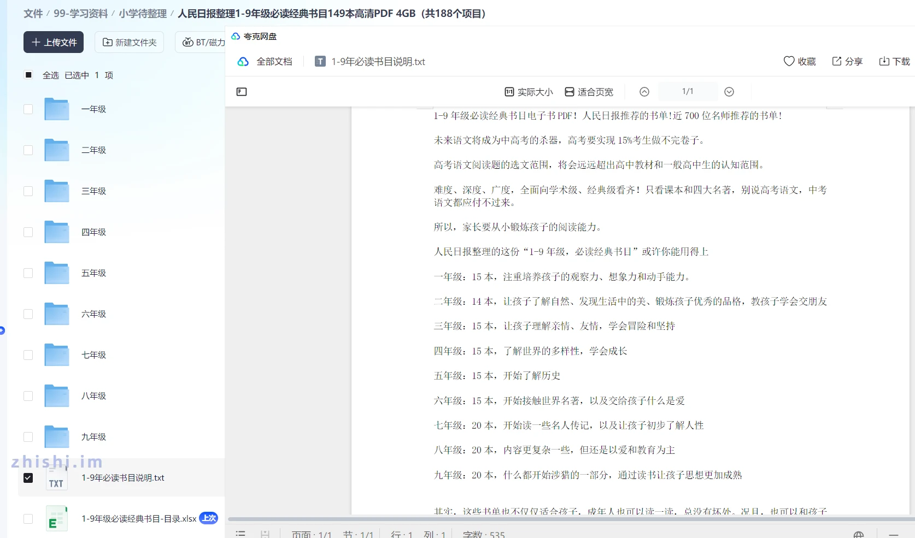Open the 三年级 folder icon
Image resolution: width=915 pixels, height=538 pixels.
[57, 191]
